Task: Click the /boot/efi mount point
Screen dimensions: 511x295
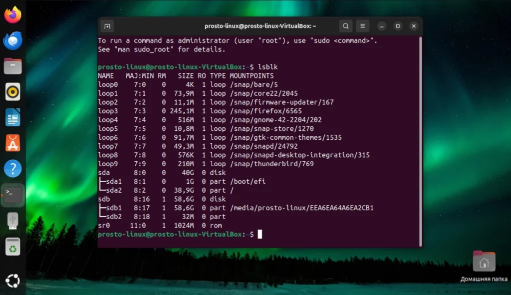Action: (x=248, y=181)
